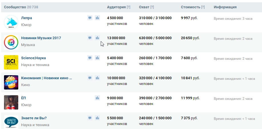Open the ЁП community link
Screen dimensions: 262x129
pos(23,98)
